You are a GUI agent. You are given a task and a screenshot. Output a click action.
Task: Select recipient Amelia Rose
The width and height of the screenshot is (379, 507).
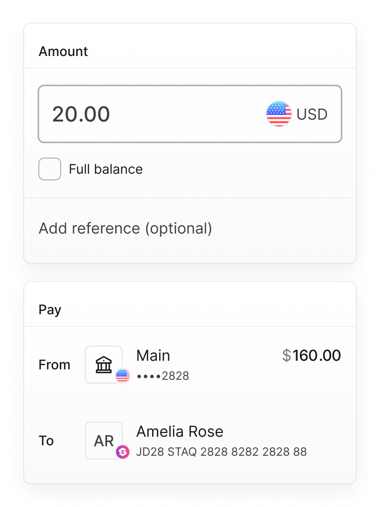[180, 432]
